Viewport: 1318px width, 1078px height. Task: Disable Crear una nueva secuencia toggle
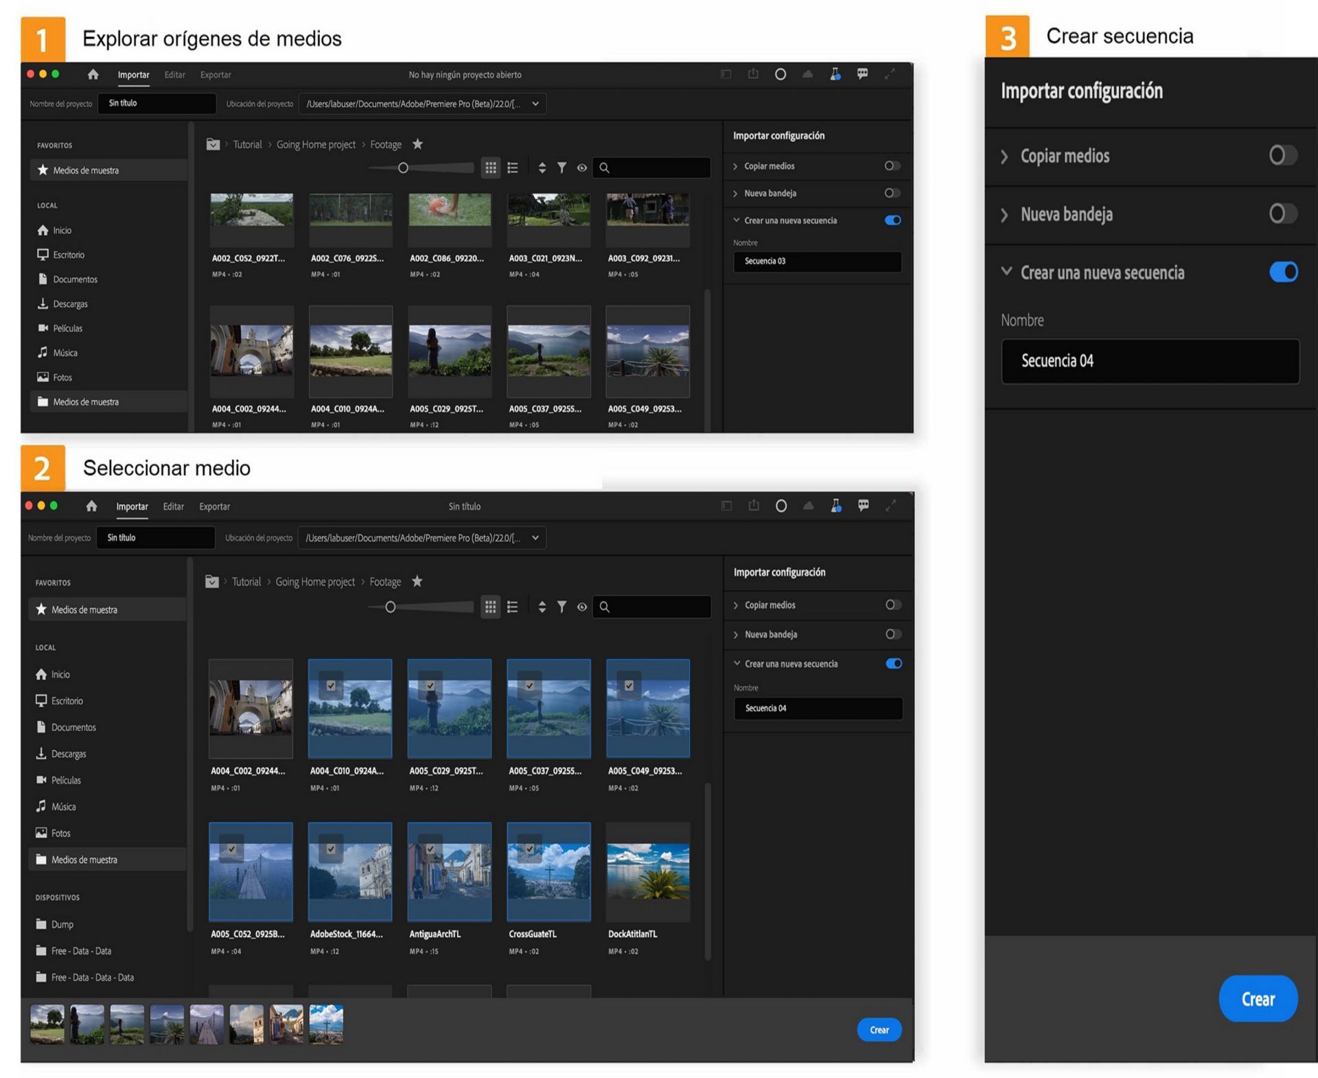coord(1283,272)
